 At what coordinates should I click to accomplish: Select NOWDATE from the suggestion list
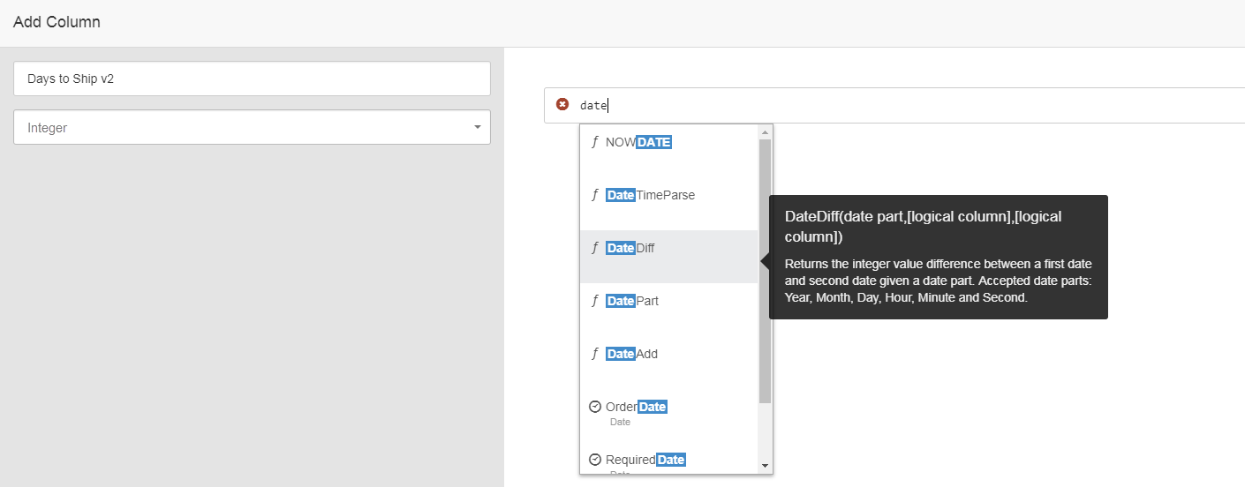pyautogui.click(x=639, y=142)
